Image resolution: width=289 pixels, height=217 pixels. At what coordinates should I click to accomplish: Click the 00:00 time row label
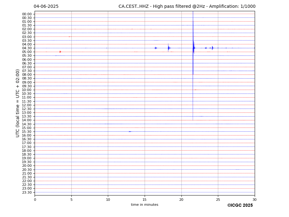[27, 14]
